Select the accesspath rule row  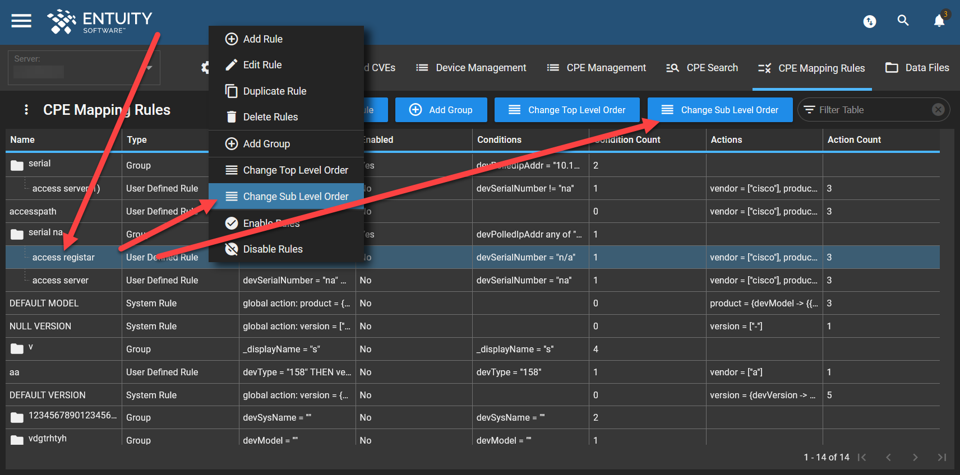[473, 211]
